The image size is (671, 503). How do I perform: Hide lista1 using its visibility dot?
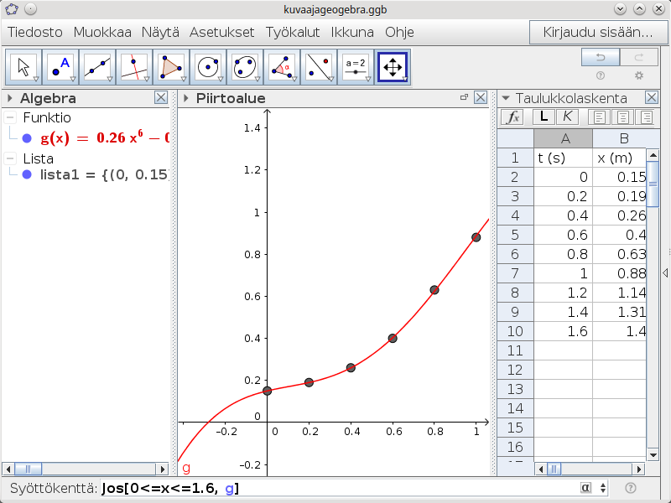[x=27, y=174]
